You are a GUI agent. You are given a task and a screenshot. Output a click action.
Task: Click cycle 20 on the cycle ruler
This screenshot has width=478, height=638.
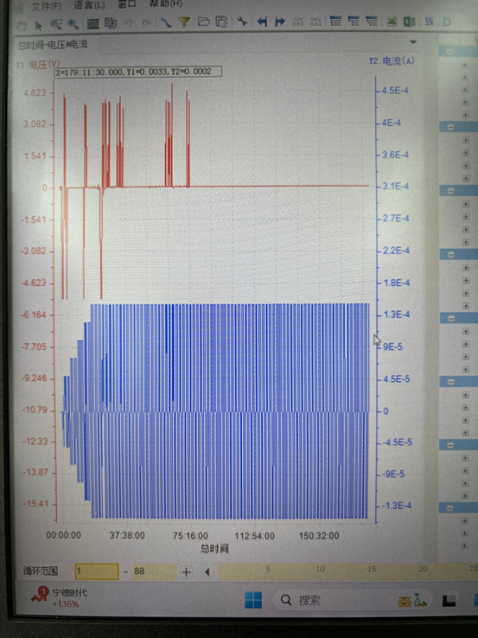coord(423,569)
